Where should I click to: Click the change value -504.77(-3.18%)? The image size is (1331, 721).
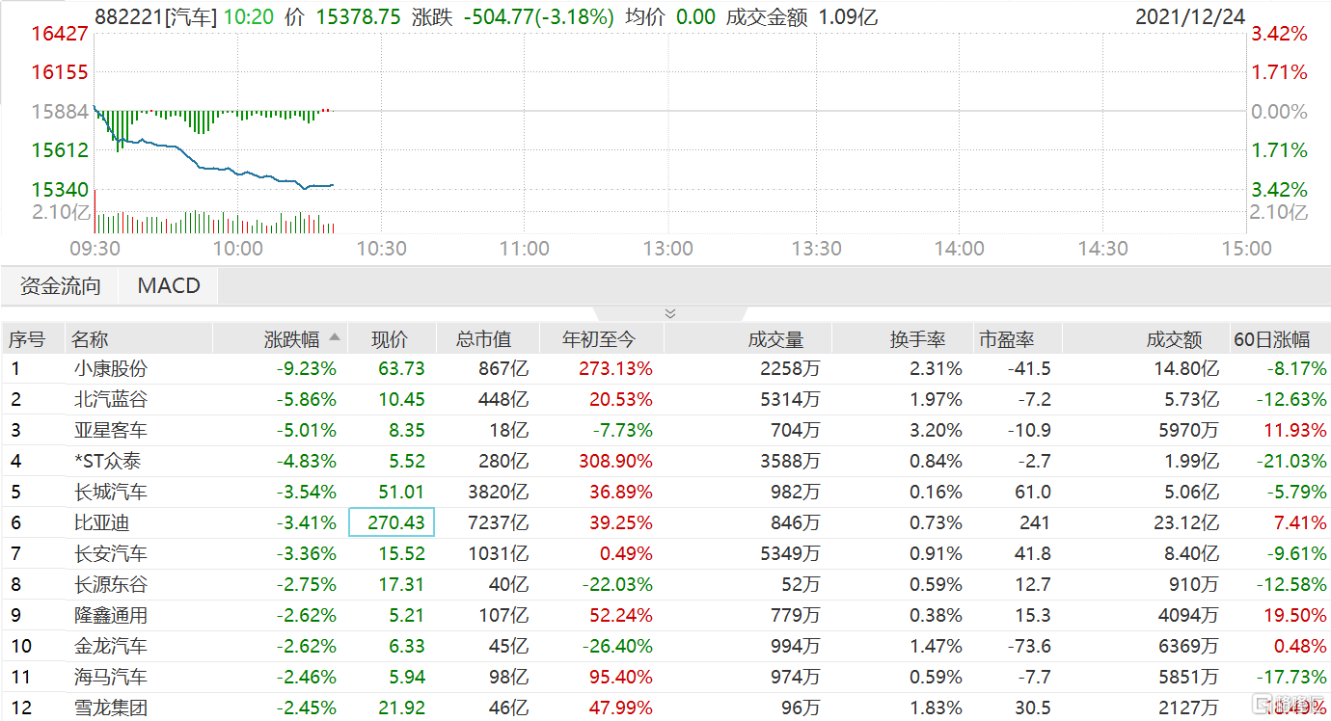pos(539,16)
